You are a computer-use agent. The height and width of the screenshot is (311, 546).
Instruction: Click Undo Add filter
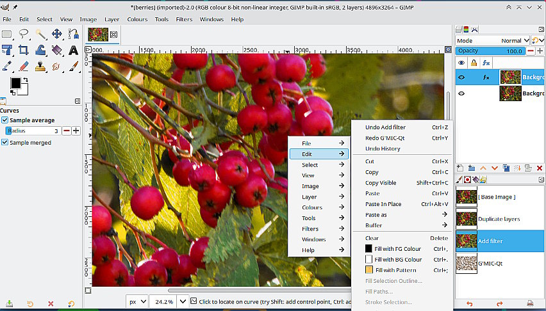(x=385, y=127)
